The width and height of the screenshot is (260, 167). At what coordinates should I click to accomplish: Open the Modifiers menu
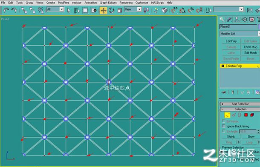(64, 3)
